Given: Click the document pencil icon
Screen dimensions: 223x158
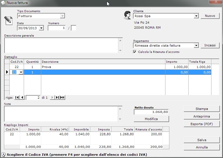Looking at the screenshot, I should point(8,21).
